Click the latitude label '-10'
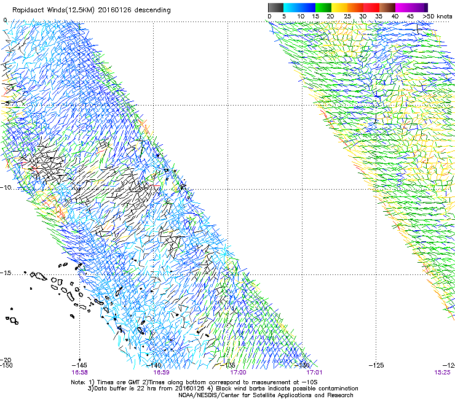The width and height of the screenshot is (455, 399). 6,187
